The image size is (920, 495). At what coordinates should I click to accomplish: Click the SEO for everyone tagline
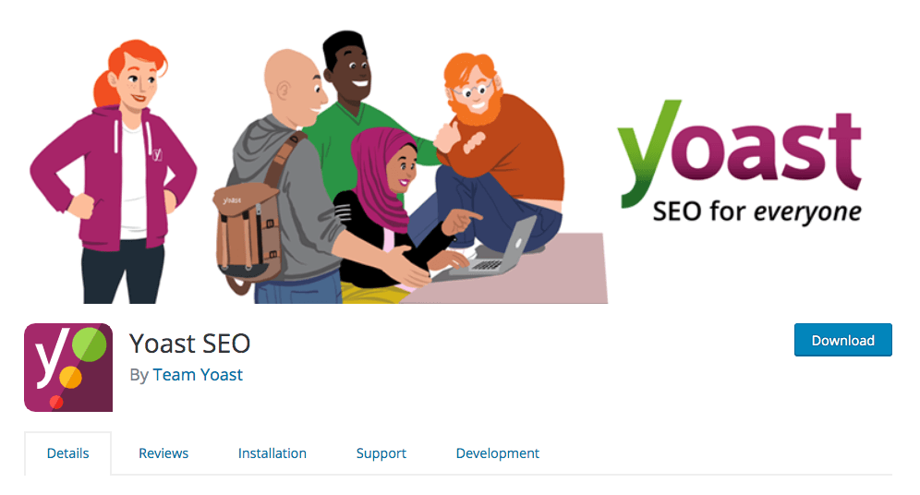[757, 211]
